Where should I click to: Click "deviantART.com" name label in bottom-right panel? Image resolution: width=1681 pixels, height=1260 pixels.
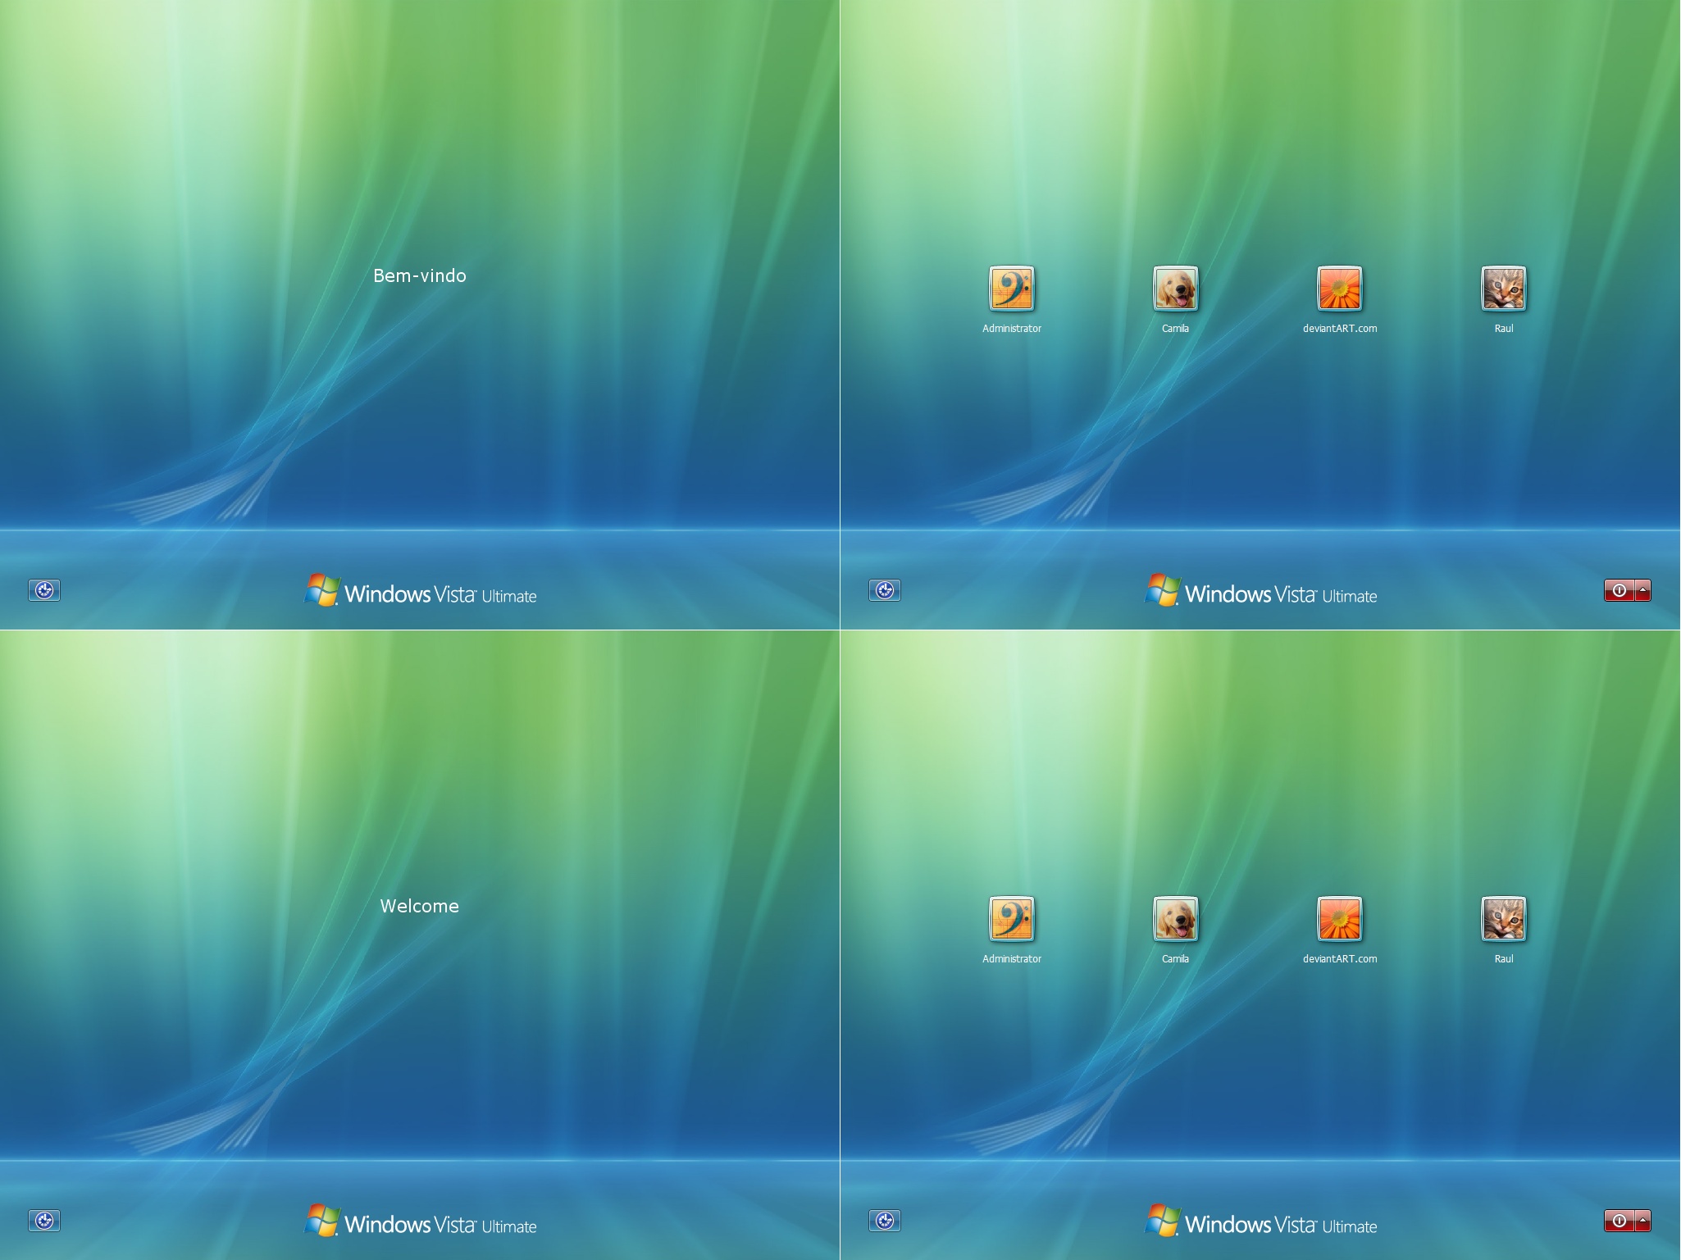1340,959
